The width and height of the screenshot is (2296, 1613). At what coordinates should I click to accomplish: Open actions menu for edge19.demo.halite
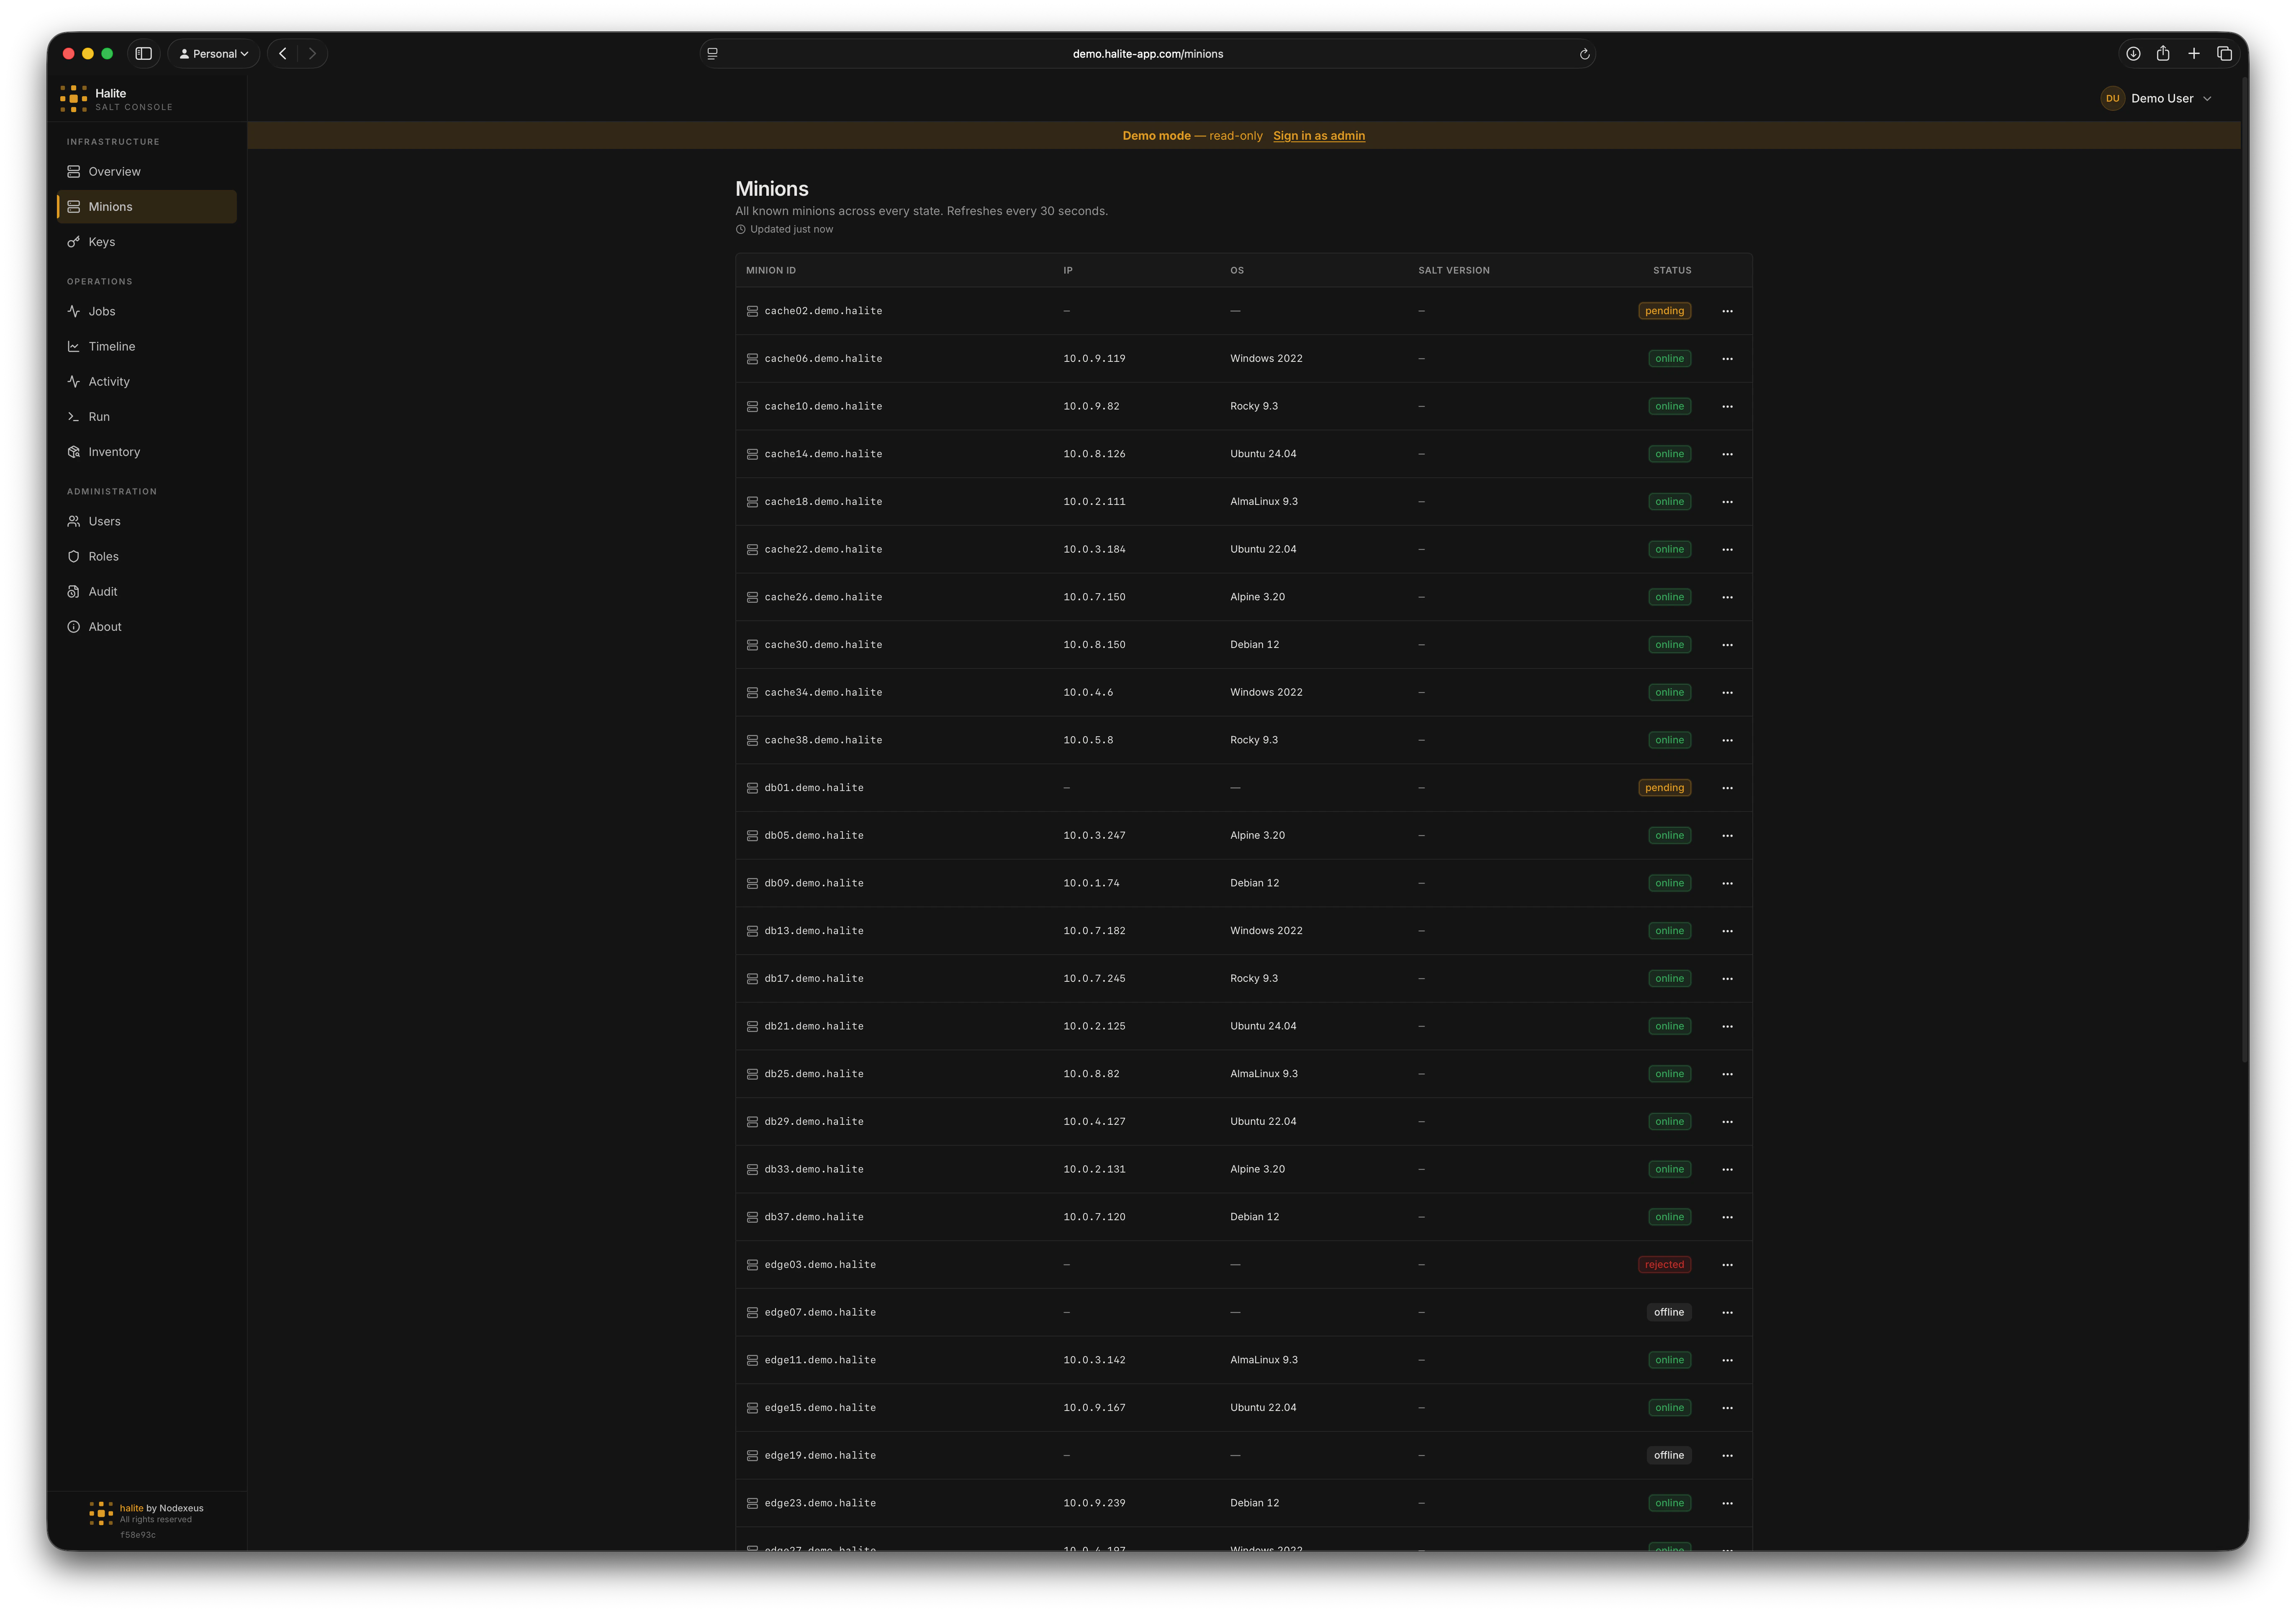click(x=1727, y=1455)
